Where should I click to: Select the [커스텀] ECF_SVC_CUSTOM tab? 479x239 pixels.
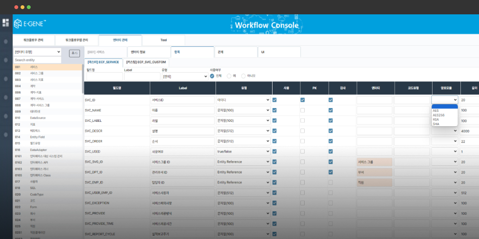145,62
